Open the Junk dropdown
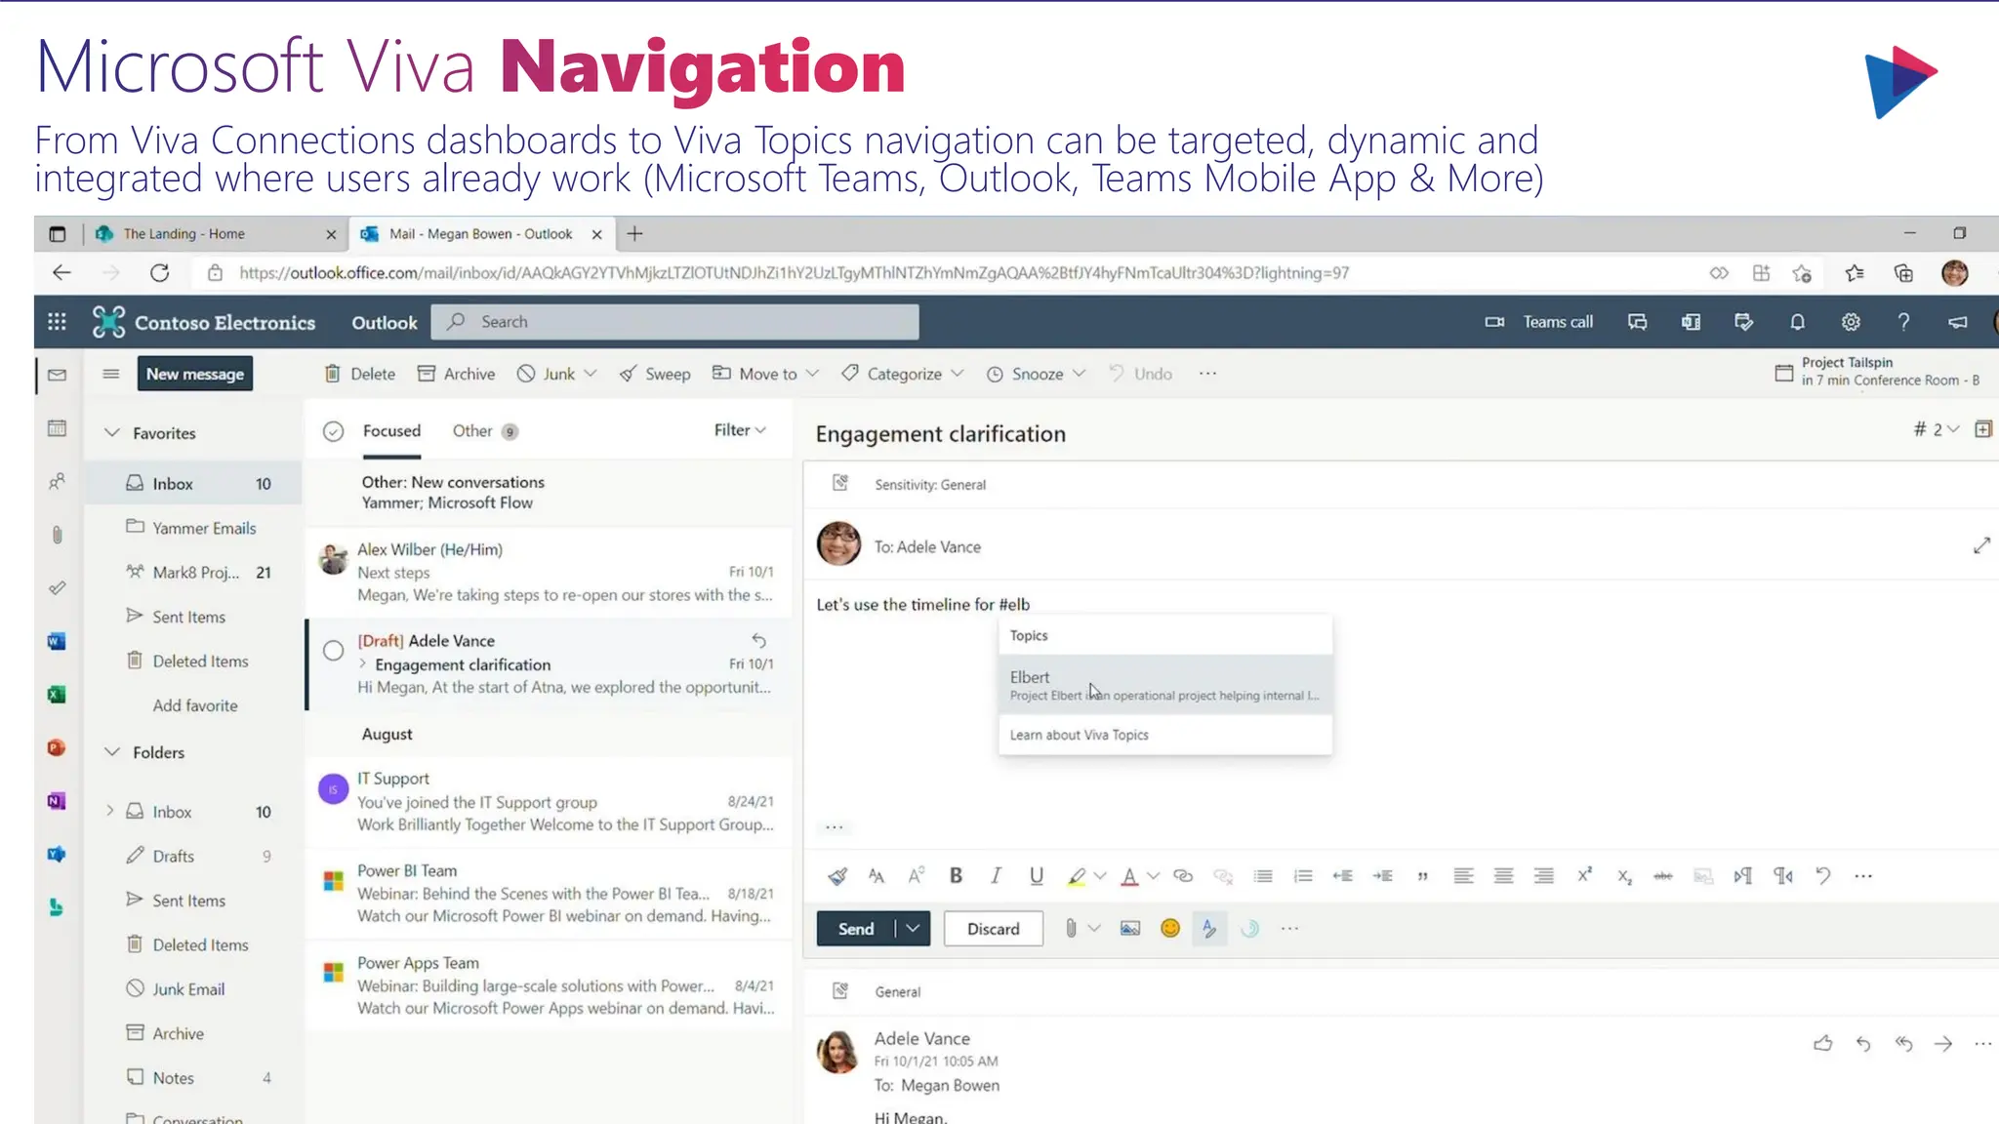 click(x=590, y=374)
